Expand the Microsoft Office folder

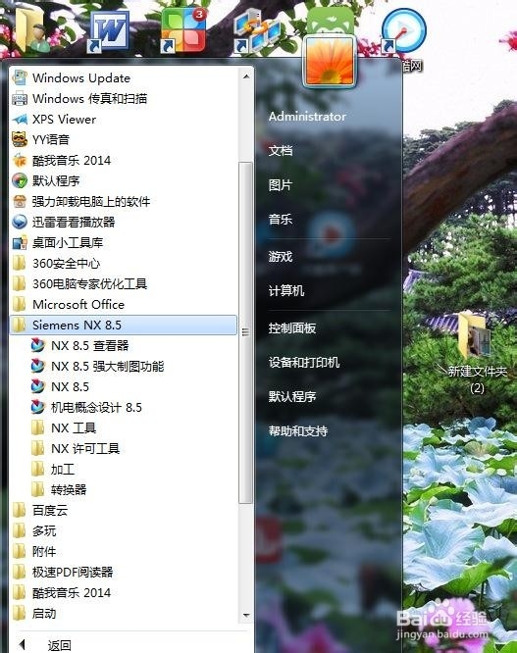coord(69,304)
